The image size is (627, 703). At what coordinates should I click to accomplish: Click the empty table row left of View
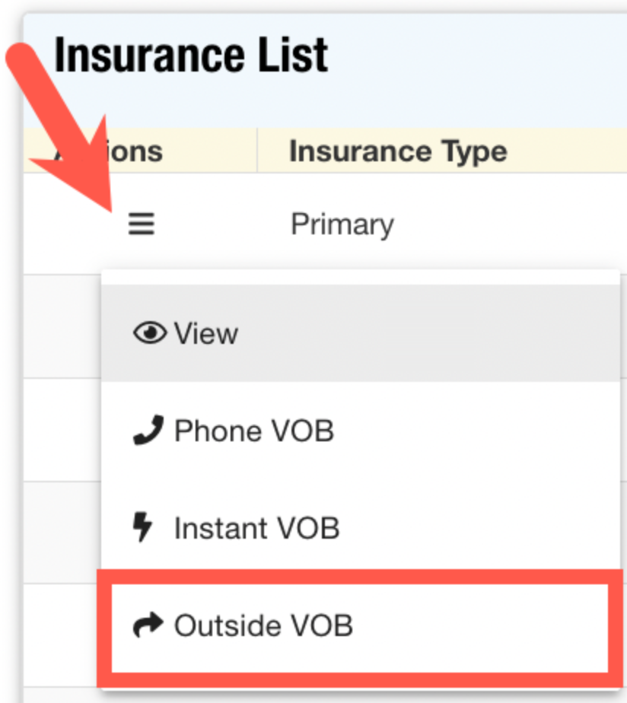click(x=61, y=327)
